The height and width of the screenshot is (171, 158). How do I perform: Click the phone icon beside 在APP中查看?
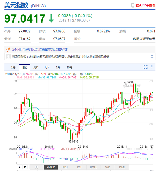point(133,5)
